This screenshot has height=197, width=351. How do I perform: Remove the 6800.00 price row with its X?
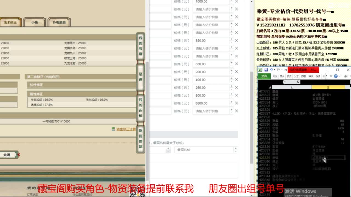(237, 103)
